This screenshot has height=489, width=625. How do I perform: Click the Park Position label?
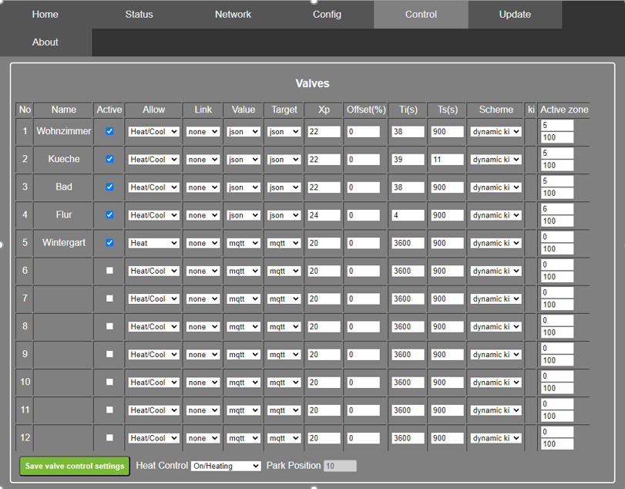click(294, 465)
